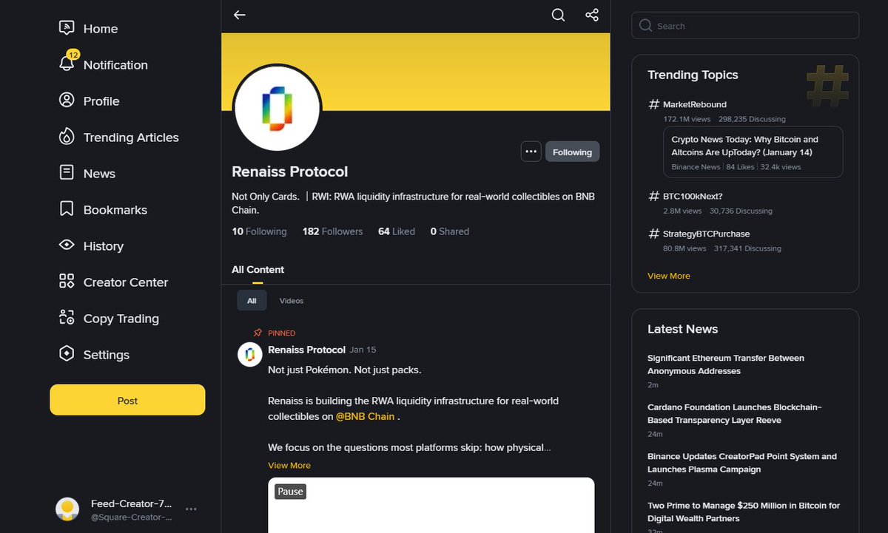Click the Jan 15 post date
The height and width of the screenshot is (533, 888).
(x=363, y=350)
